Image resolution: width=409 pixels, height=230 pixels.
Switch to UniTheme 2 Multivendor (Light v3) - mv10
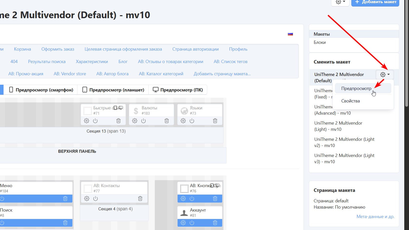point(344,158)
